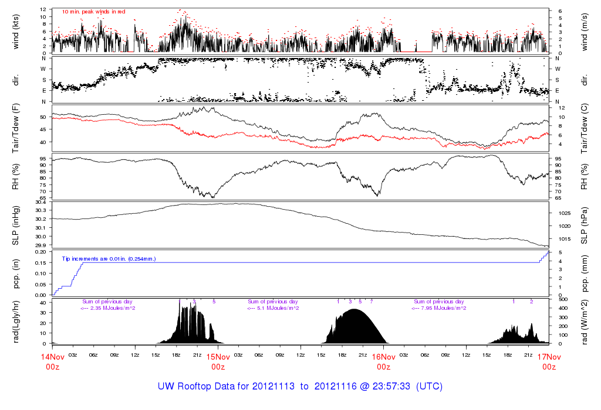
Task: Click the UW Rooftop Data title text
Action: (x=300, y=387)
